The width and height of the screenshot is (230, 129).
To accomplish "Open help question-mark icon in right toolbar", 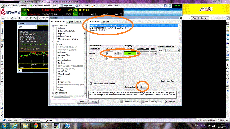I will pos(228,91).
